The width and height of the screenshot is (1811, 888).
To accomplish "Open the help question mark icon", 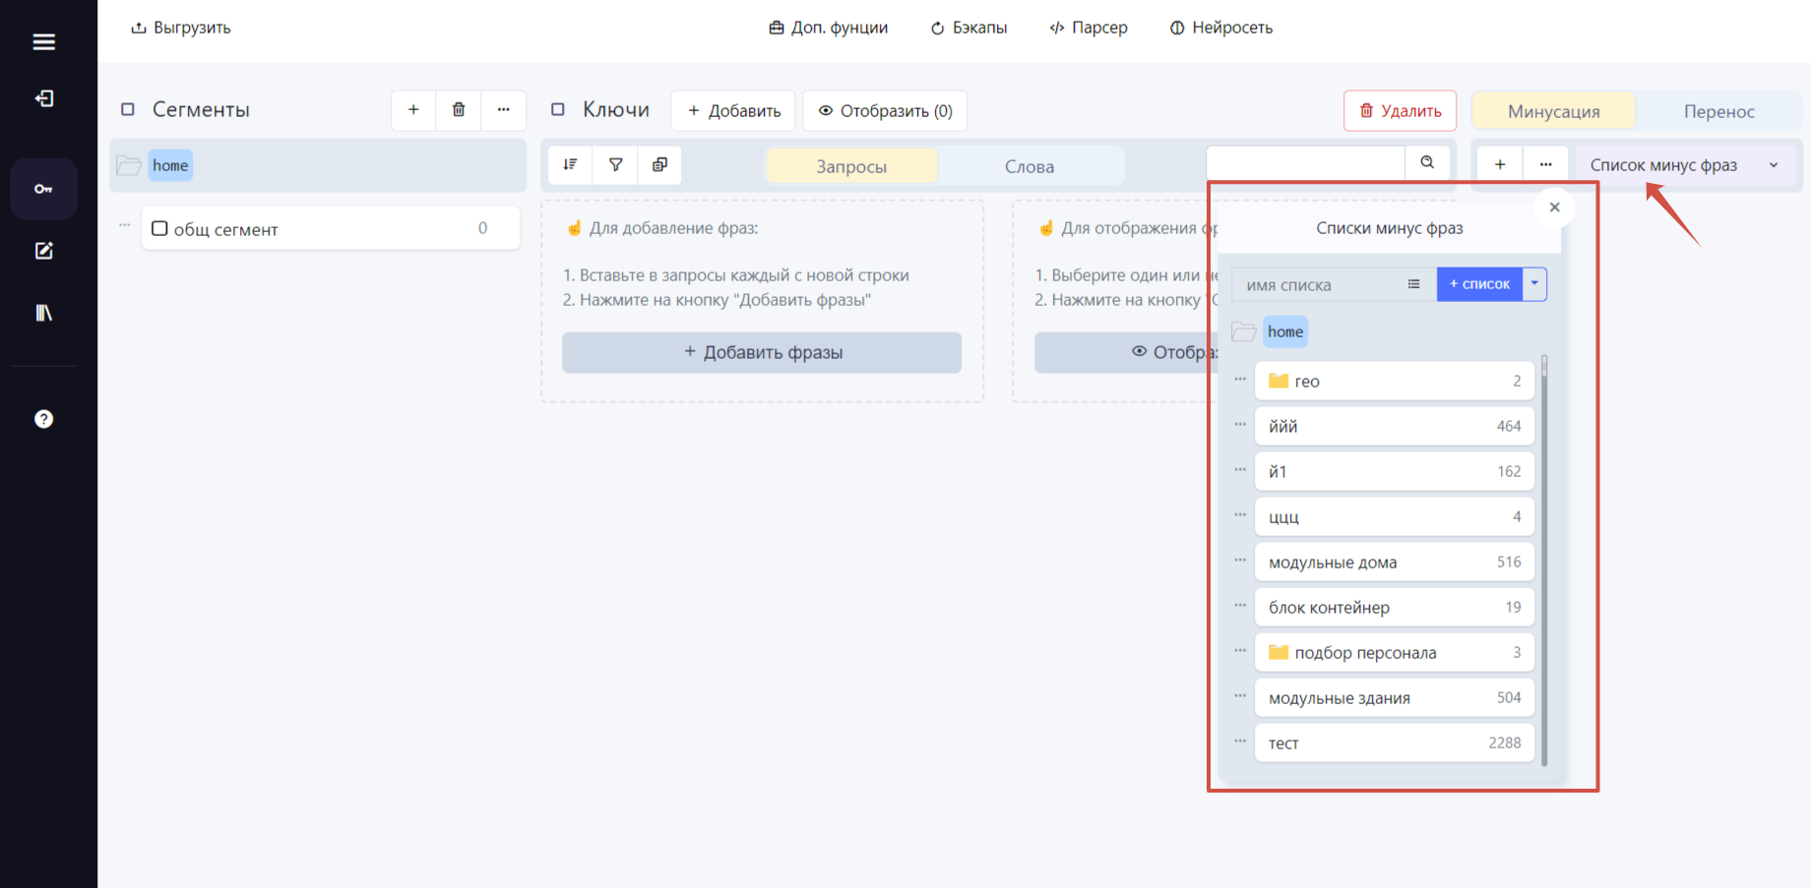I will (x=43, y=419).
